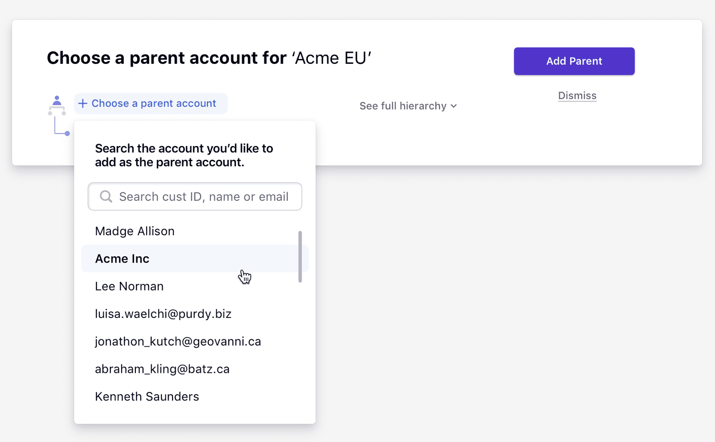This screenshot has width=715, height=442.
Task: Click the account list scrollbar thumb
Action: [x=300, y=257]
